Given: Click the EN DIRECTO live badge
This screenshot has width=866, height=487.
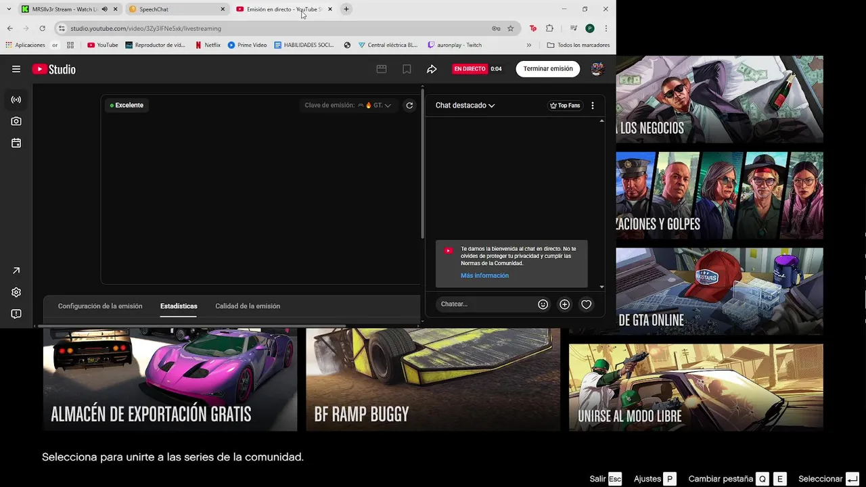Looking at the screenshot, I should tap(470, 69).
